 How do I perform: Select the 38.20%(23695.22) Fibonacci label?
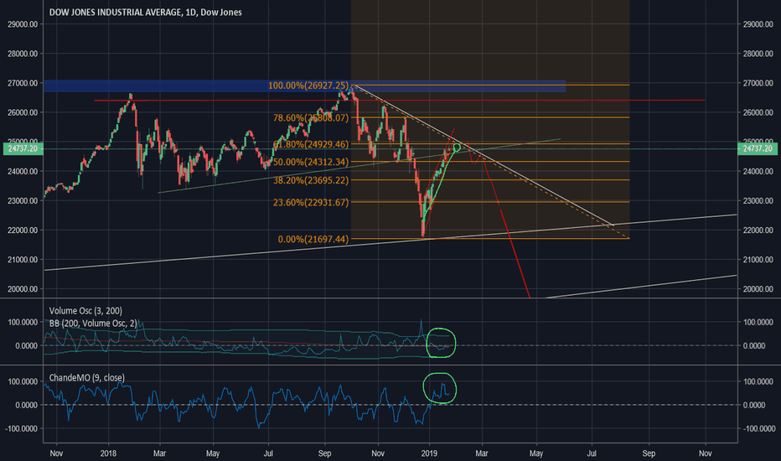click(x=311, y=180)
